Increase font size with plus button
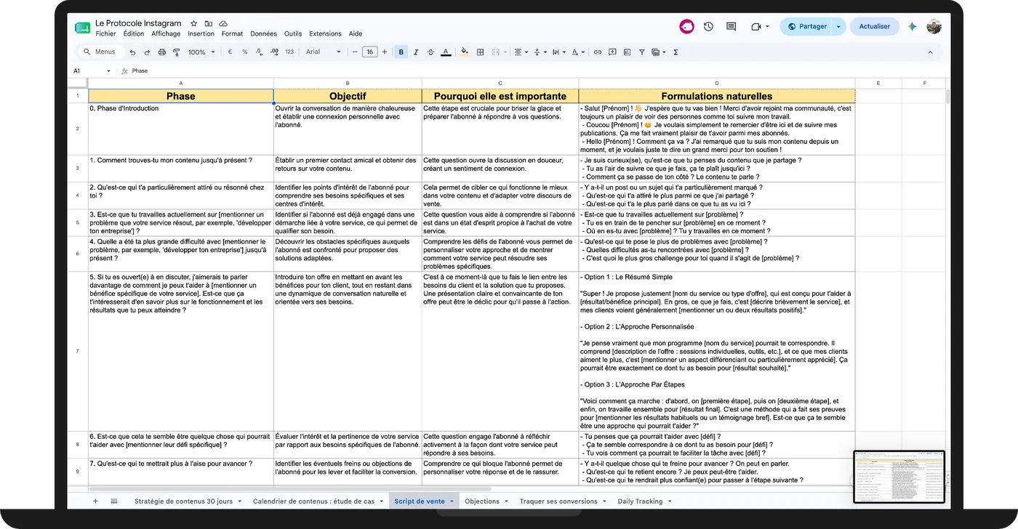1018x529 pixels. click(x=385, y=52)
